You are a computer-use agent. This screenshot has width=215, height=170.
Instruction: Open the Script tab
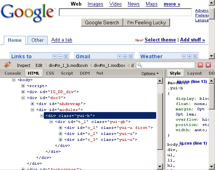(67, 73)
